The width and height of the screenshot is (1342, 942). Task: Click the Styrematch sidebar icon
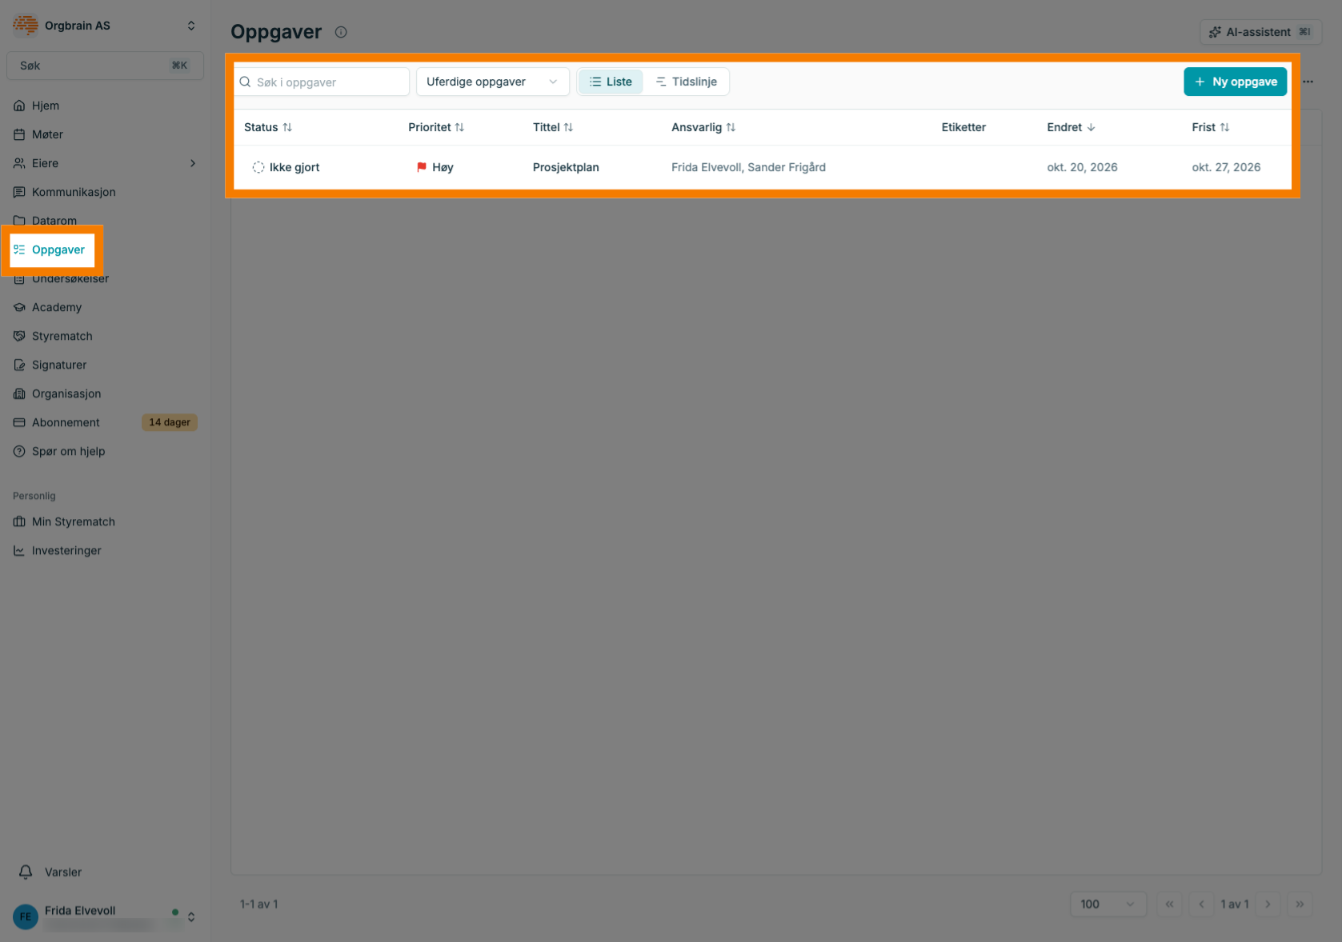19,336
